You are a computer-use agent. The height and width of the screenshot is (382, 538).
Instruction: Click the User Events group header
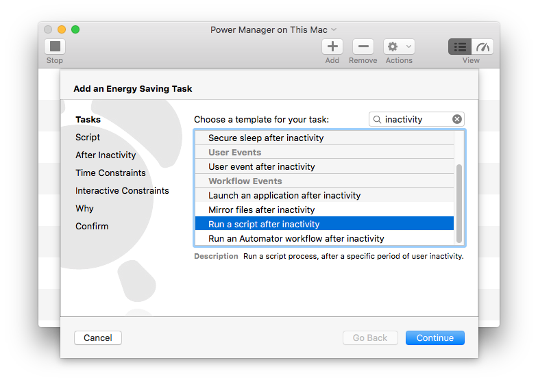[x=324, y=152]
